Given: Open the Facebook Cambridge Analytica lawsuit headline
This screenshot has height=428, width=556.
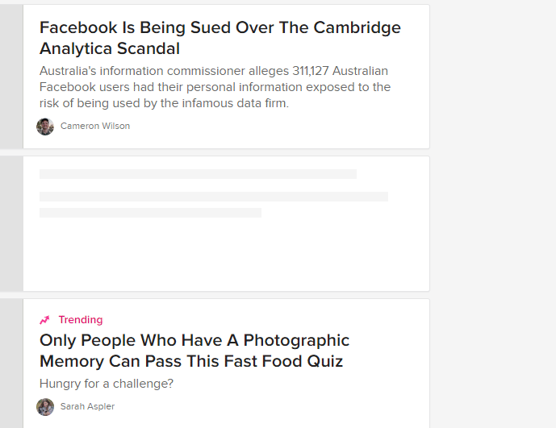Looking at the screenshot, I should click(x=219, y=38).
